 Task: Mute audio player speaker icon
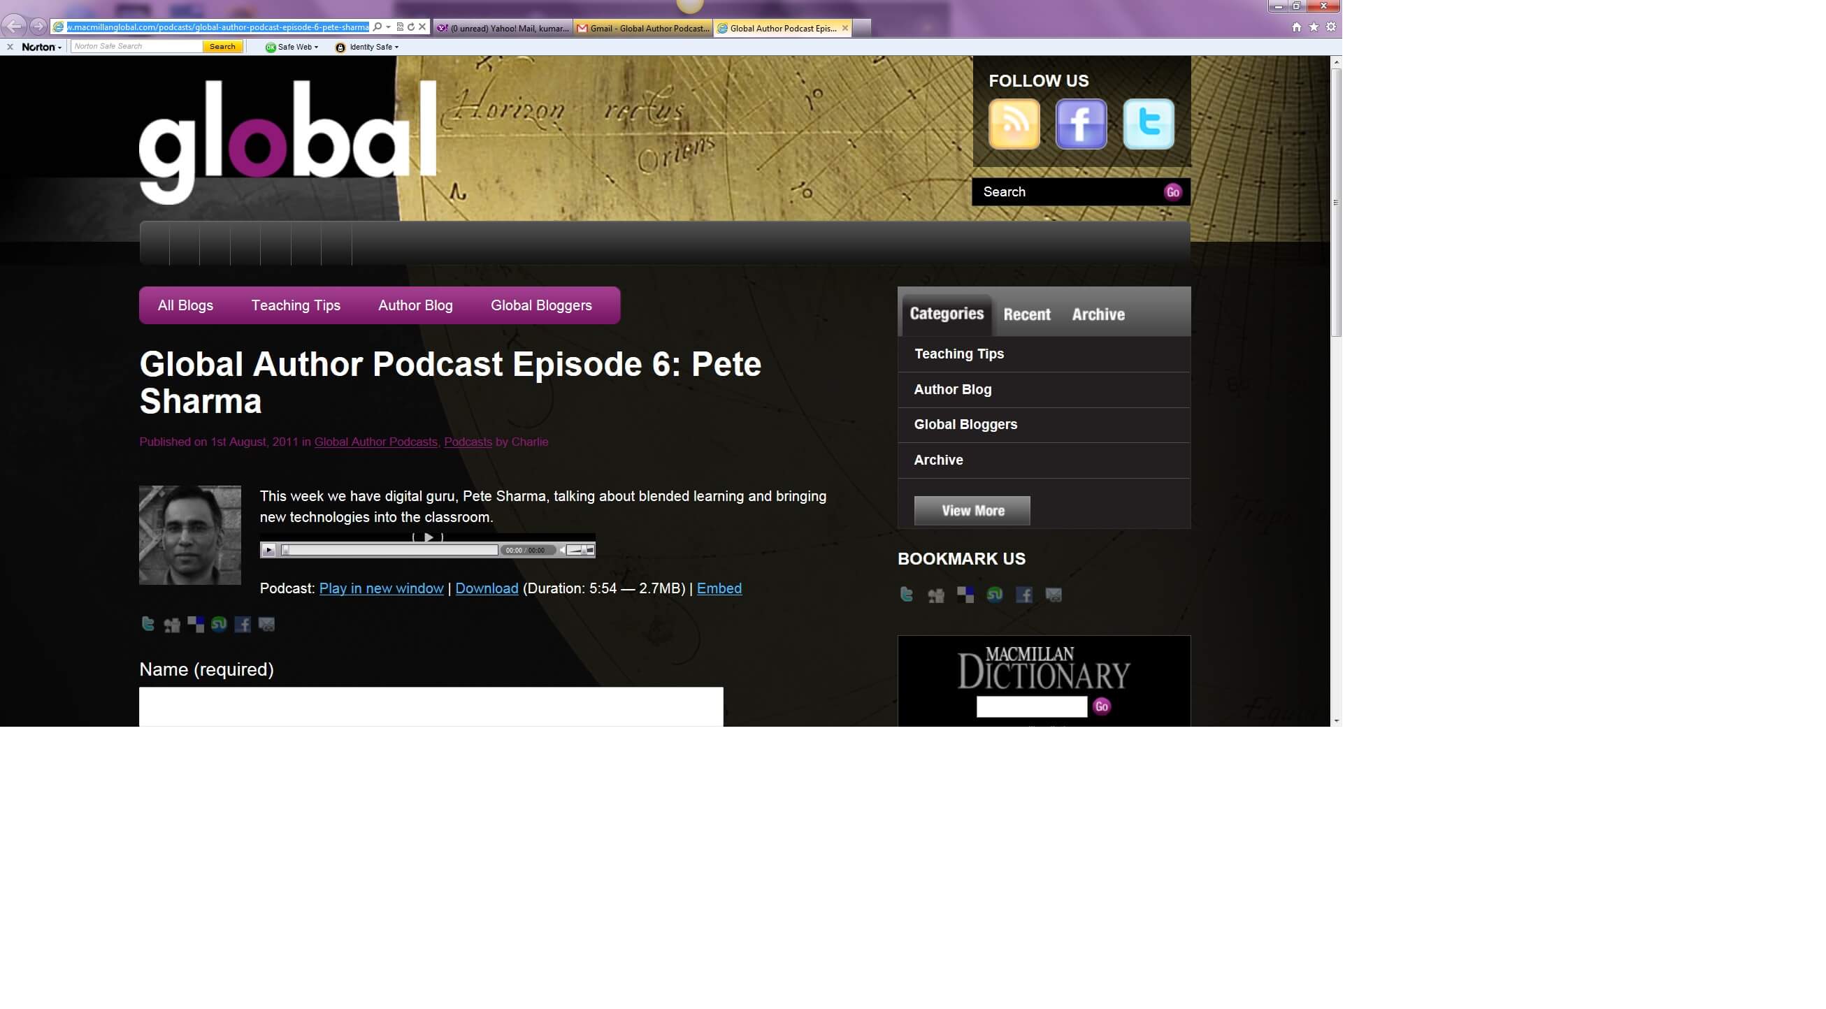(563, 550)
